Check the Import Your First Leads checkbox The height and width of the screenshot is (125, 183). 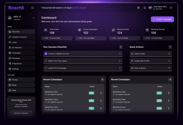46,61
